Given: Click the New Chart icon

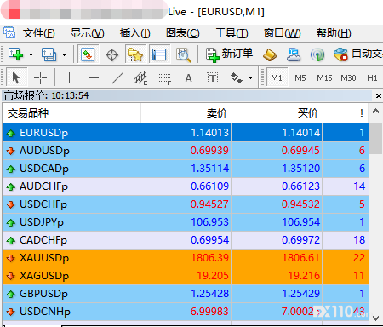Looking at the screenshot, I should click(15, 54).
